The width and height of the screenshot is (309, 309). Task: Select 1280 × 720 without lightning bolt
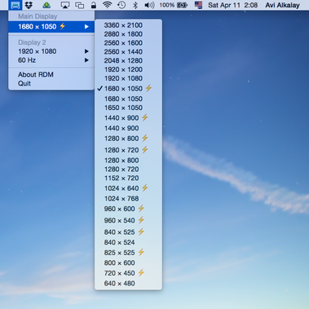[x=128, y=169]
